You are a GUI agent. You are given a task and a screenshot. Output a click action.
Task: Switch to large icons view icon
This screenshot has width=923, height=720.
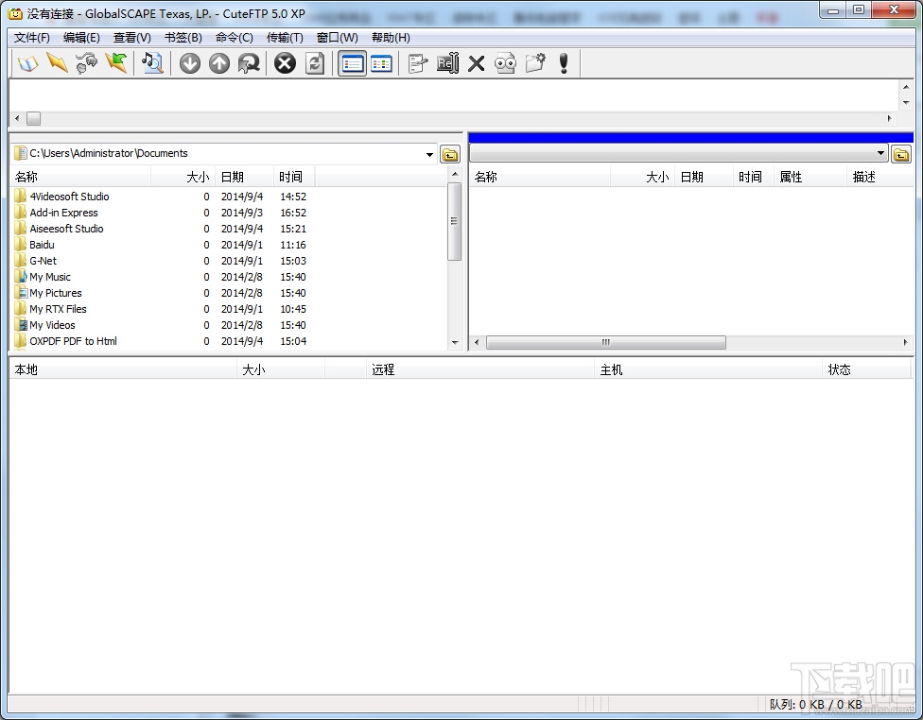pos(381,63)
